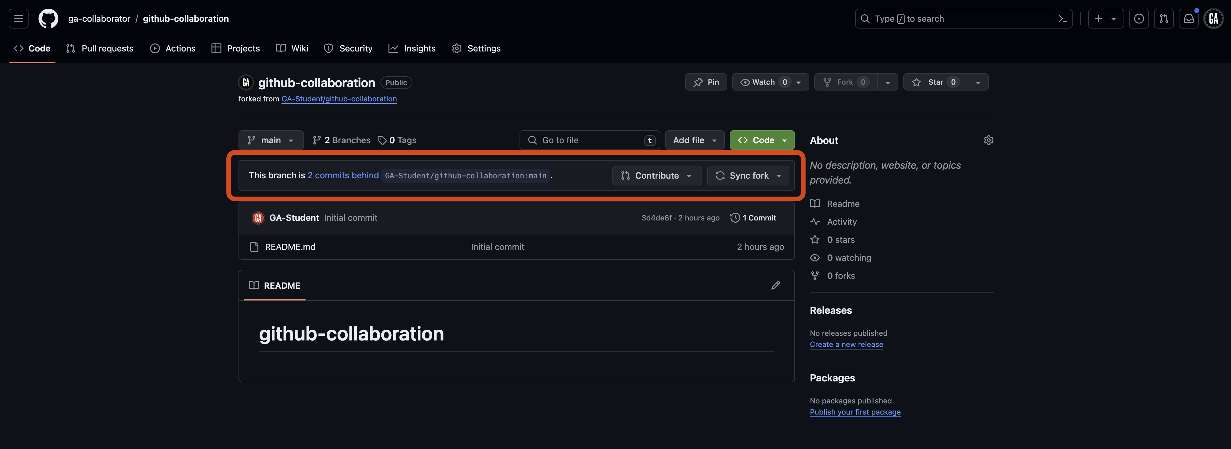The height and width of the screenshot is (449, 1231).
Task: Open the pull requests icon in the header
Action: (1164, 18)
